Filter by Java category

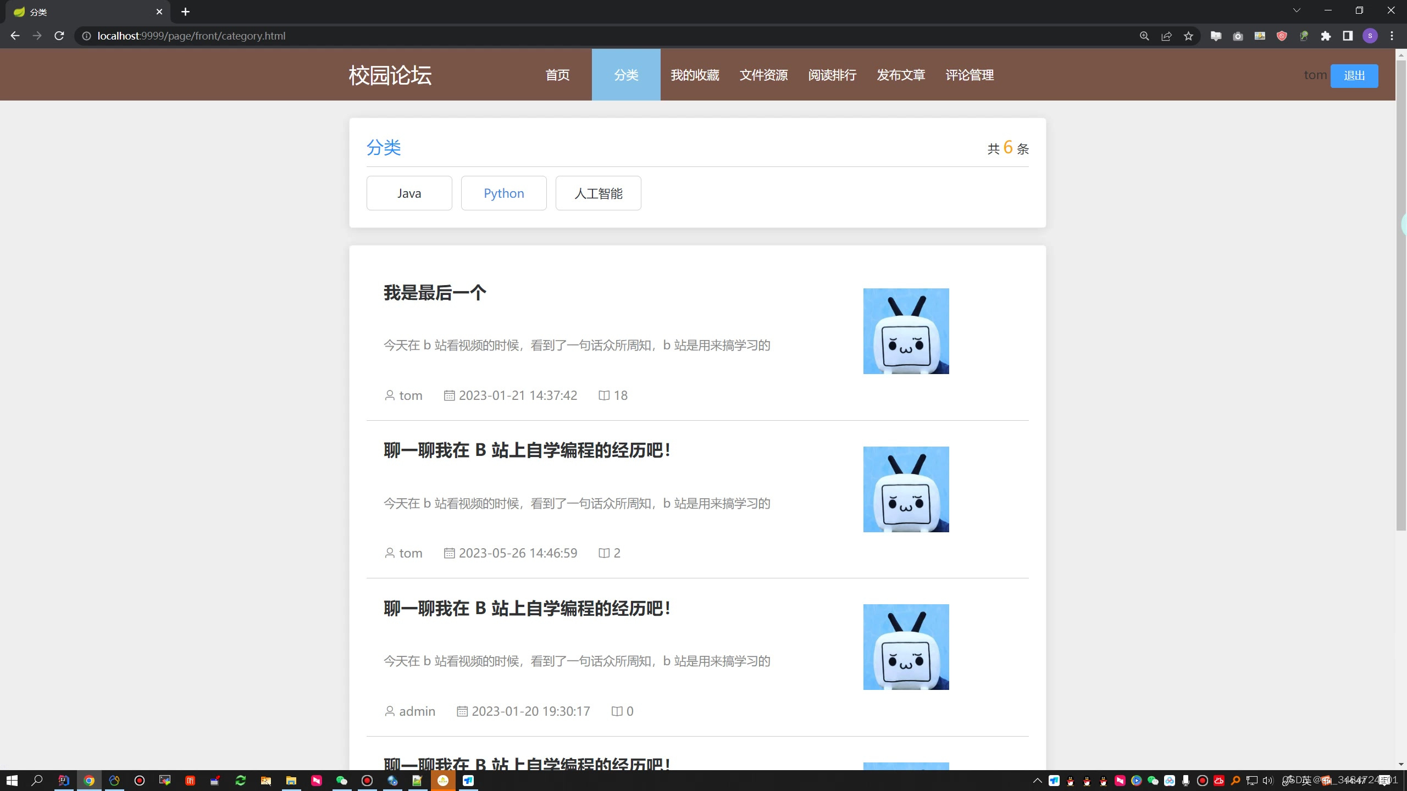pos(409,193)
